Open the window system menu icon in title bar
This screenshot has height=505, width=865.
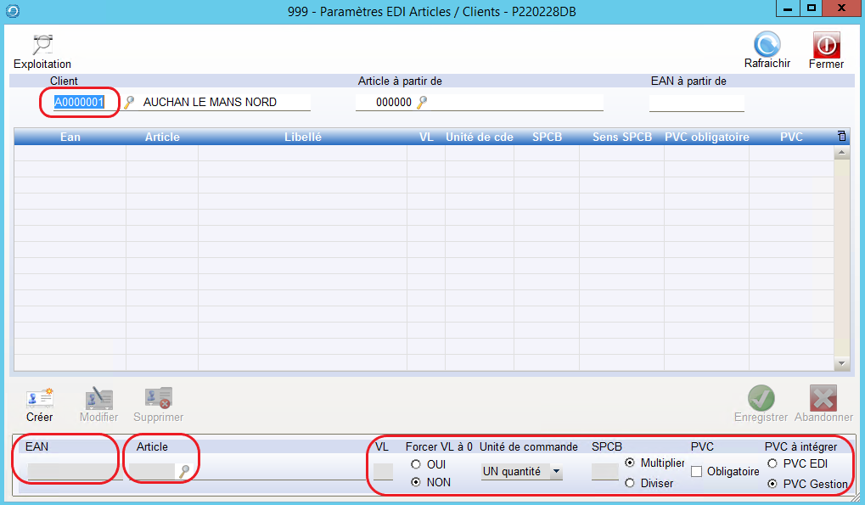[9, 12]
